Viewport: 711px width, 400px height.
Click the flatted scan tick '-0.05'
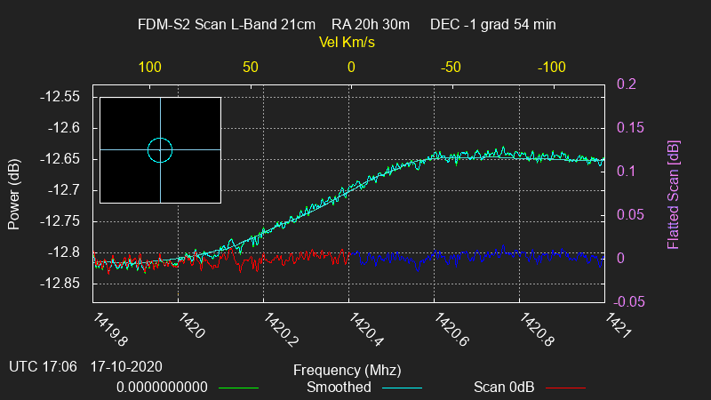629,301
